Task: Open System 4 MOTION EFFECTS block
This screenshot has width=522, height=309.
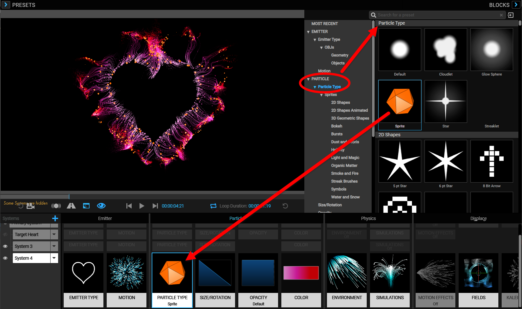Action: pyautogui.click(x=435, y=280)
